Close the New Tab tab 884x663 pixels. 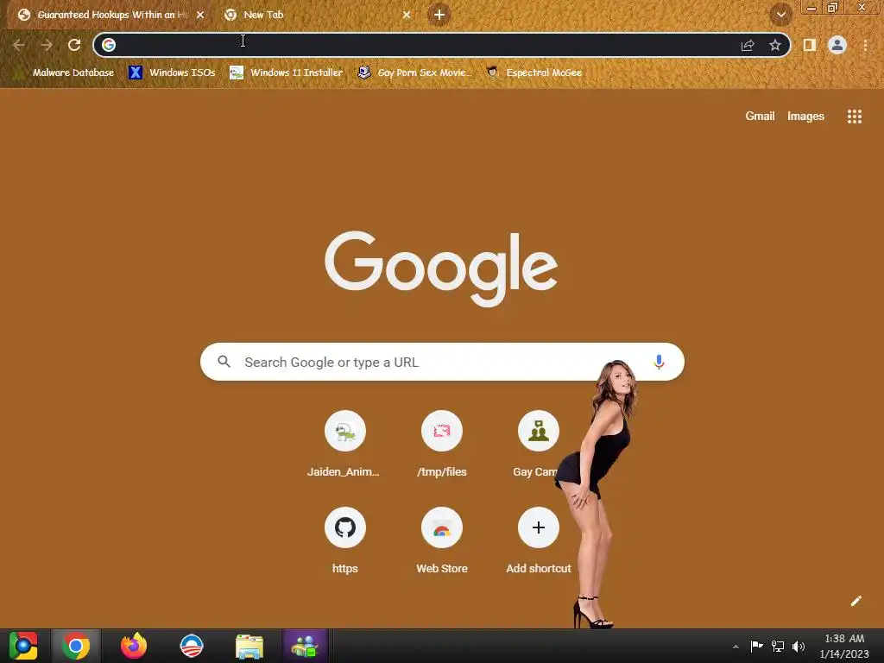(407, 15)
